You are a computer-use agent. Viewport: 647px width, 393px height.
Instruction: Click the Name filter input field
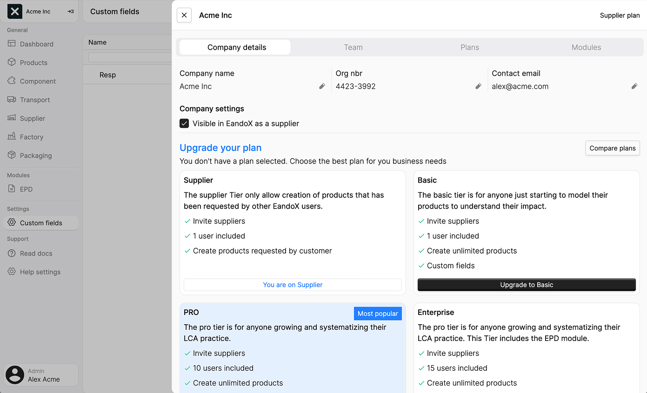click(130, 57)
